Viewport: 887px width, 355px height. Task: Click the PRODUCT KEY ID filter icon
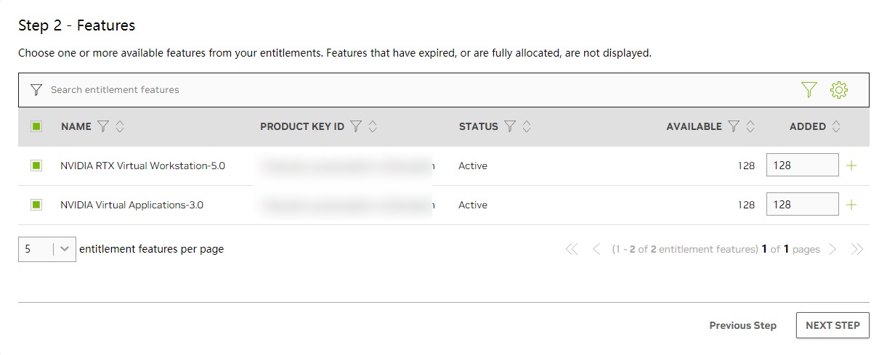point(356,126)
